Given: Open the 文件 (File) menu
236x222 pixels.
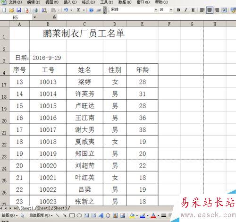Looking at the screenshot, I should (x=15, y=2).
